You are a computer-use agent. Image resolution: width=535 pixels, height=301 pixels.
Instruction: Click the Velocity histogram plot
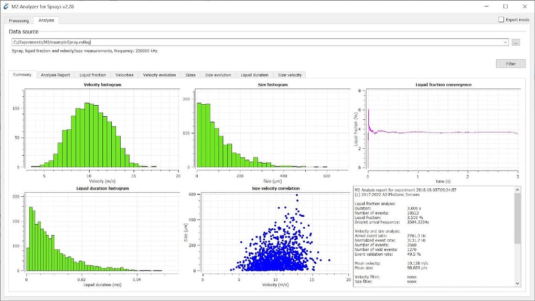tap(102, 129)
